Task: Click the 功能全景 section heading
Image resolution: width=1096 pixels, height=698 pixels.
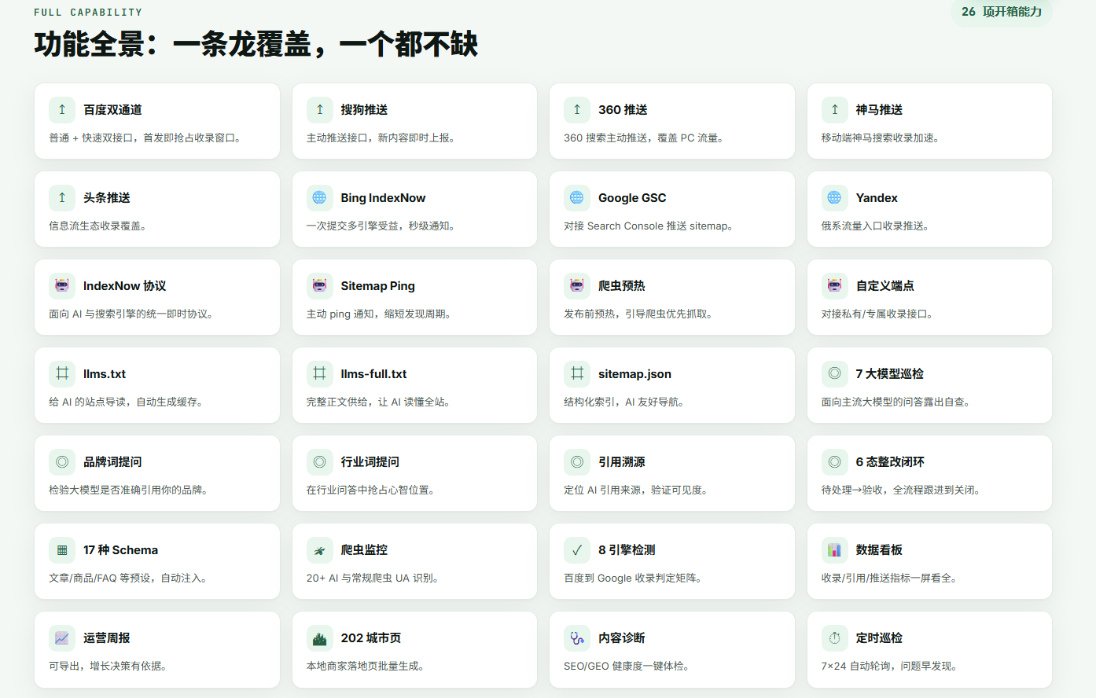Action: [x=256, y=44]
